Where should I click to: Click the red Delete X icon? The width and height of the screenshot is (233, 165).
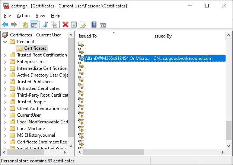pyautogui.click(x=66, y=25)
